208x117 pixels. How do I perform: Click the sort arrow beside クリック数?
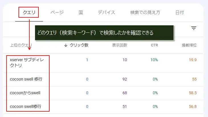tap(66, 45)
